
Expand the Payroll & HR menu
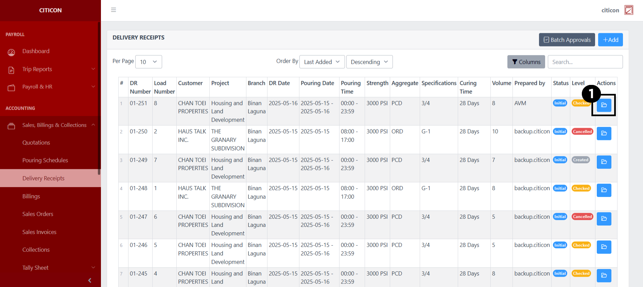pyautogui.click(x=50, y=87)
